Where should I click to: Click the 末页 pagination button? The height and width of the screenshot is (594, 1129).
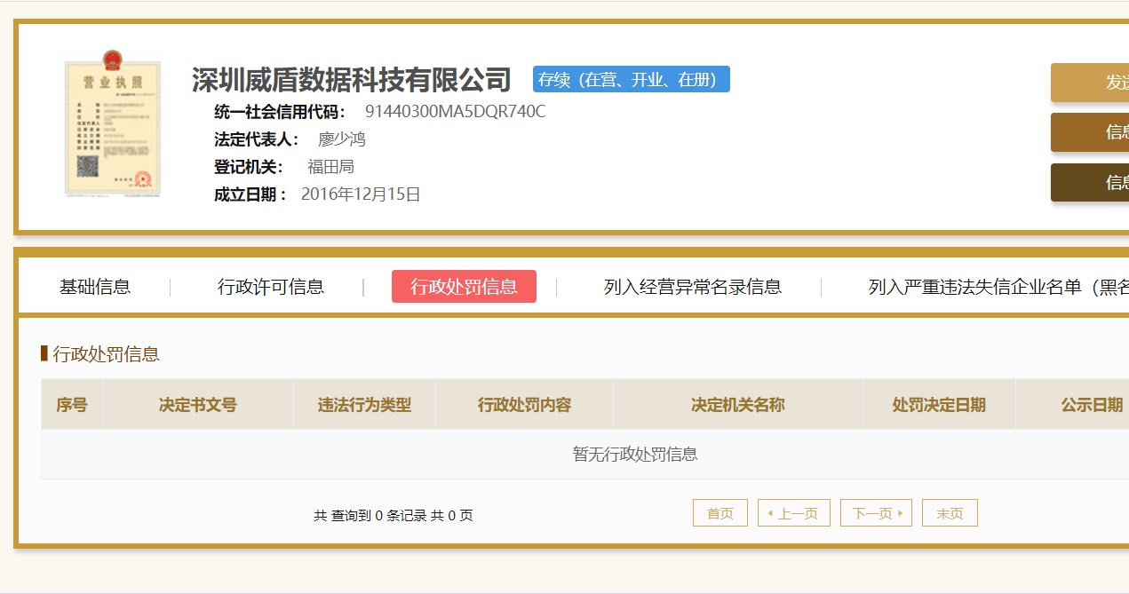tap(950, 512)
